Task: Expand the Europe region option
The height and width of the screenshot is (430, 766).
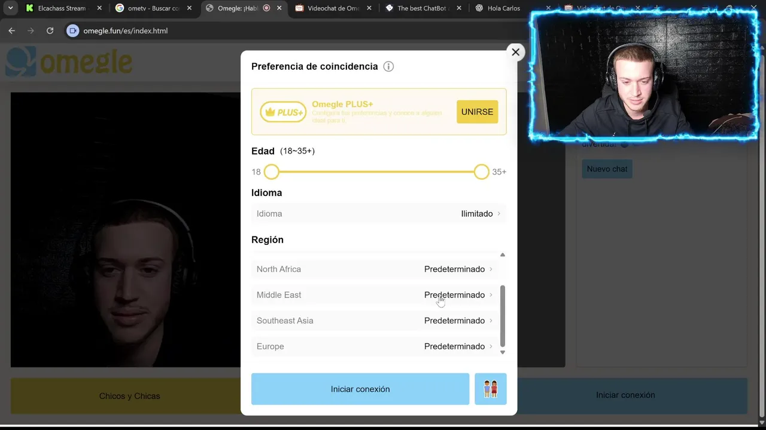Action: [375, 346]
